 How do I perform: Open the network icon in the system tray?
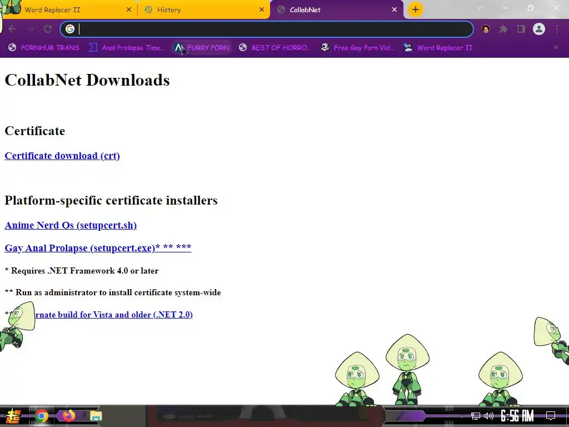[x=476, y=416]
